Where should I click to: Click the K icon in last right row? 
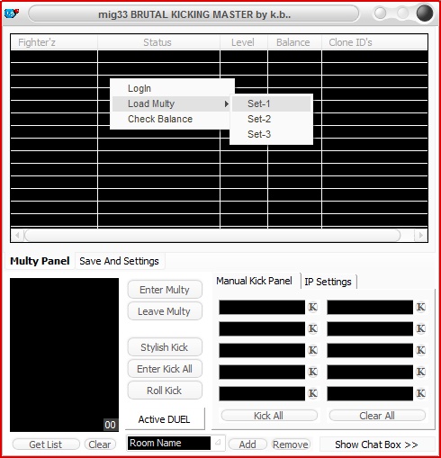click(x=421, y=393)
